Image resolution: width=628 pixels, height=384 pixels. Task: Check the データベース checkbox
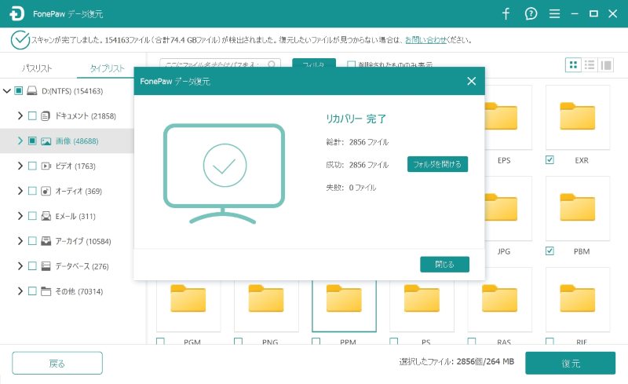point(32,266)
